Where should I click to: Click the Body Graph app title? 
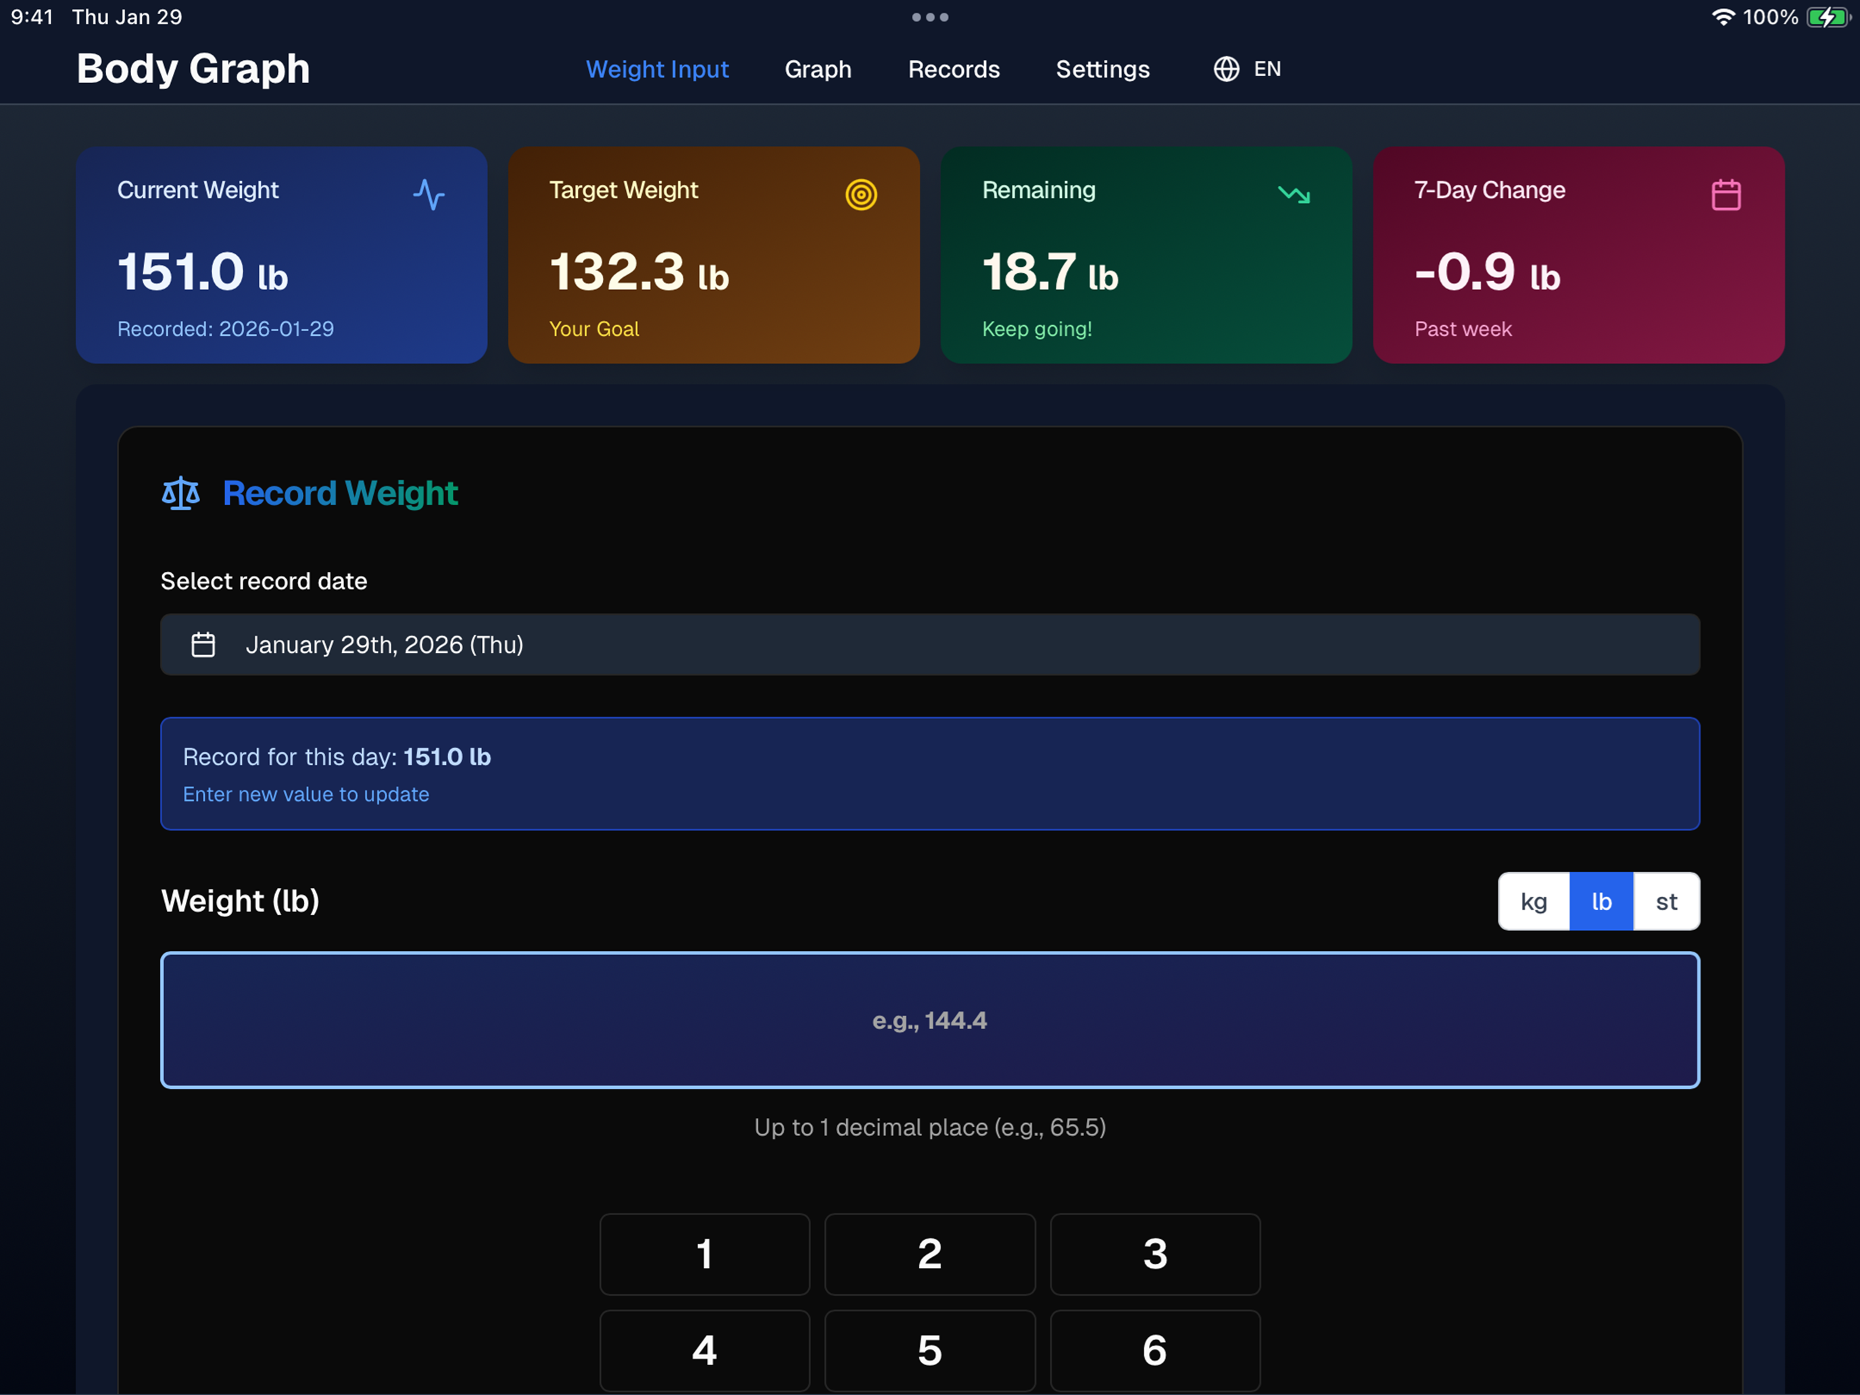tap(193, 68)
